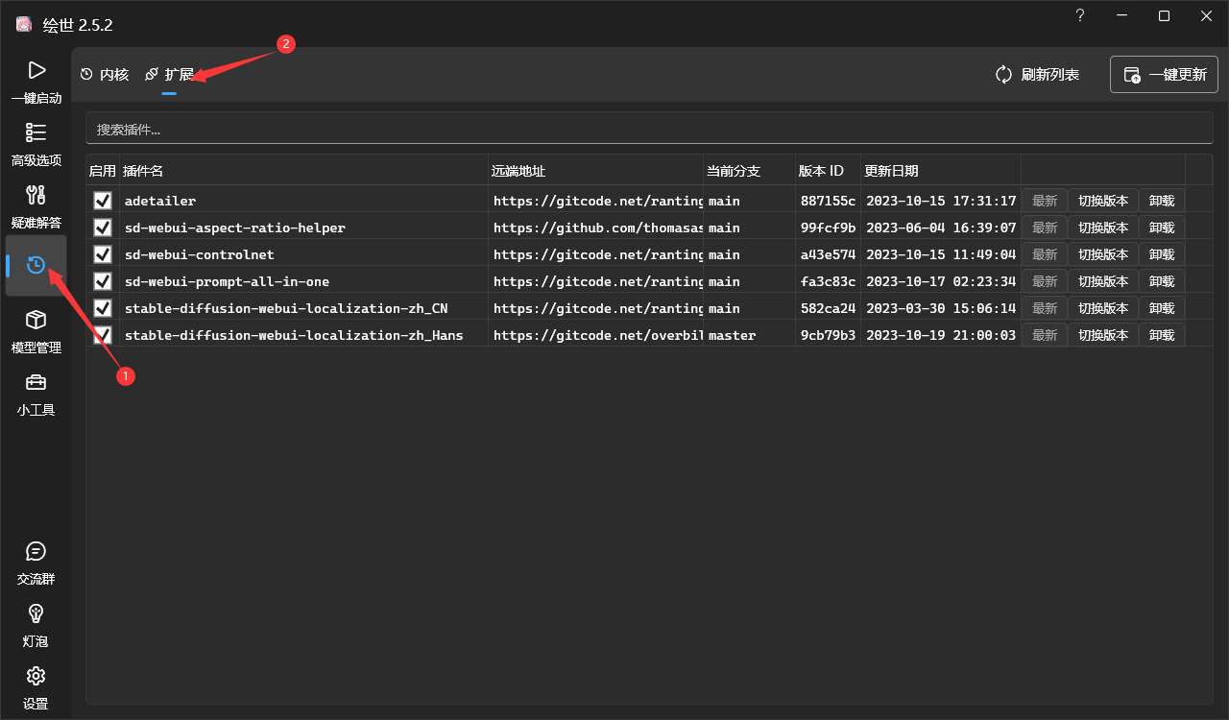Sort by 插件名 column header

303,171
